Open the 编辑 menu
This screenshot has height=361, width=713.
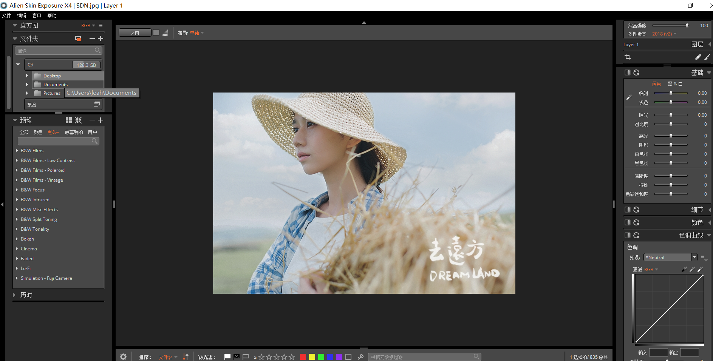[x=22, y=15]
